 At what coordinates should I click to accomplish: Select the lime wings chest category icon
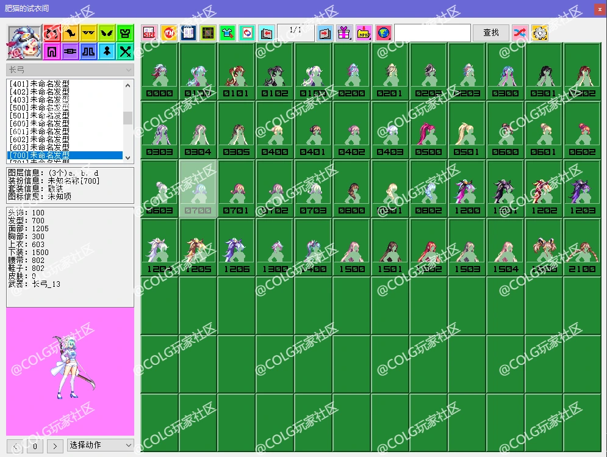(x=107, y=33)
